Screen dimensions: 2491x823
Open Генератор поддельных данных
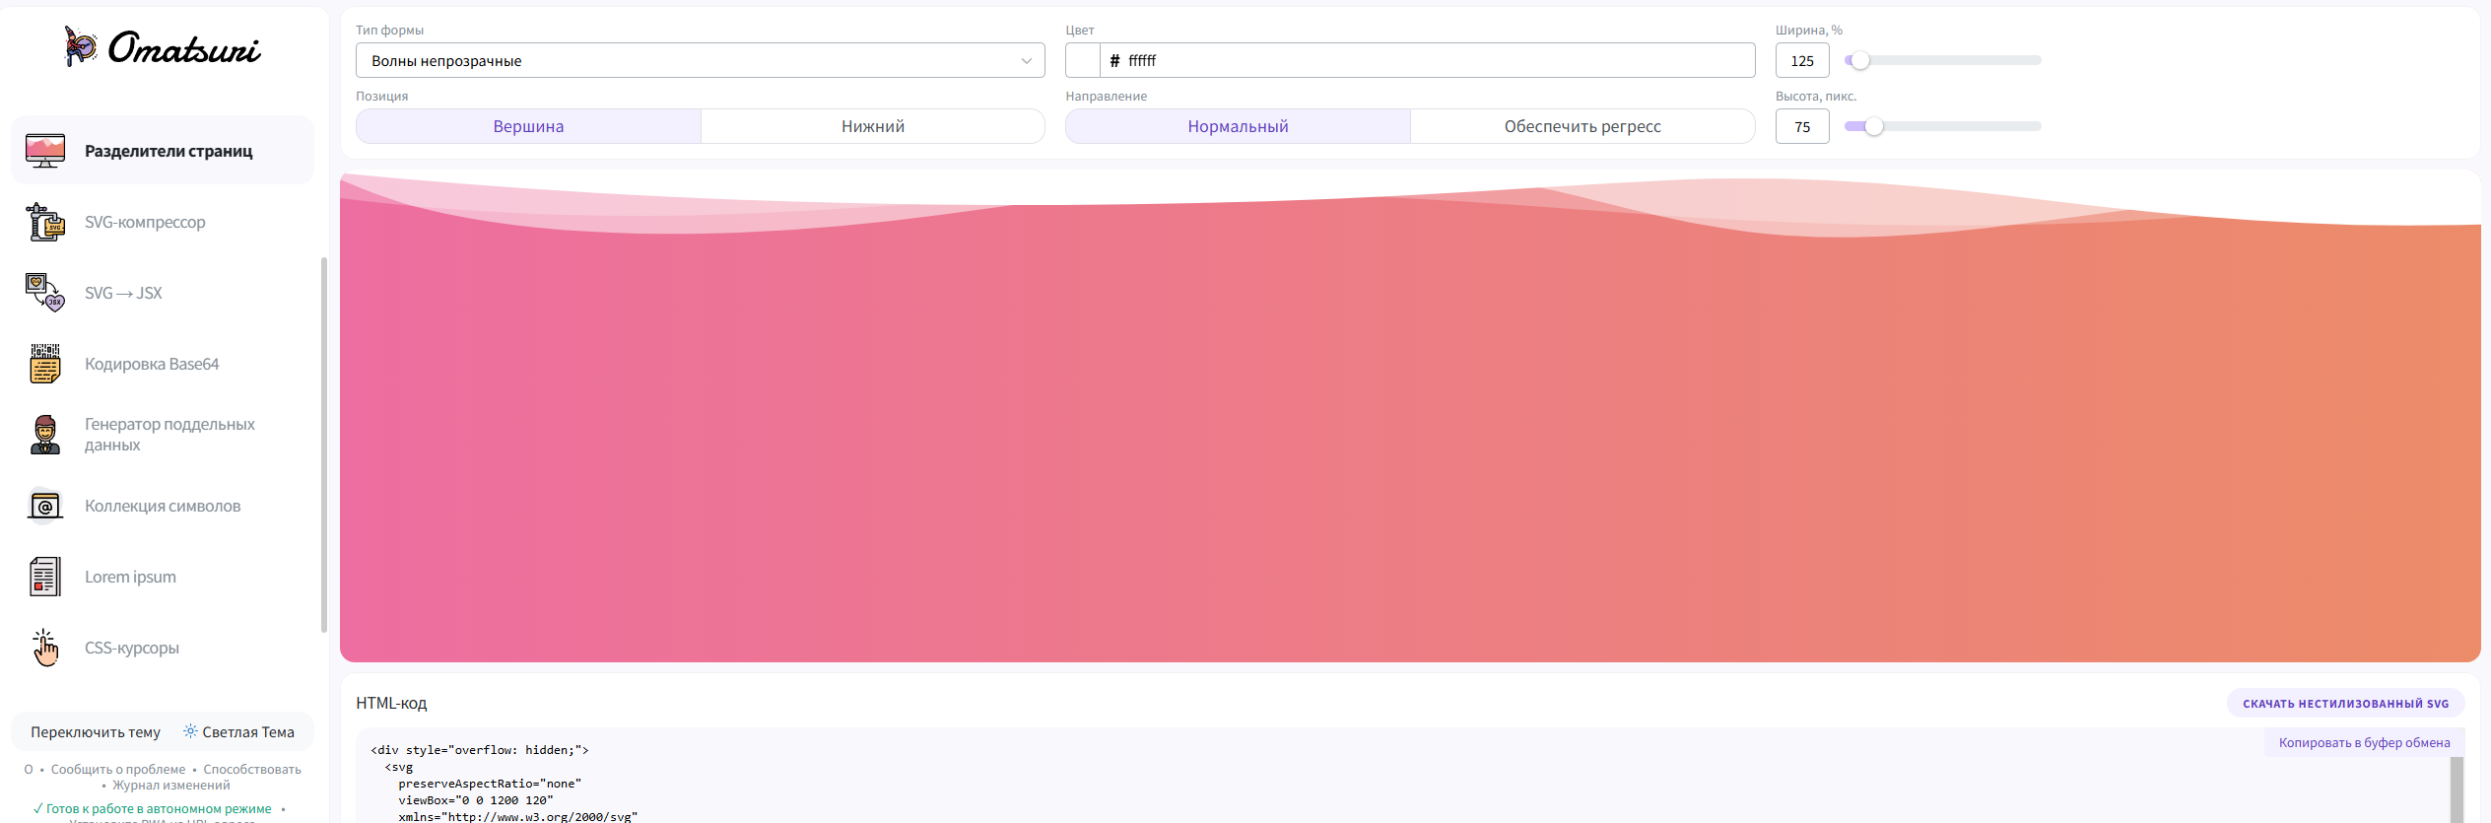163,435
